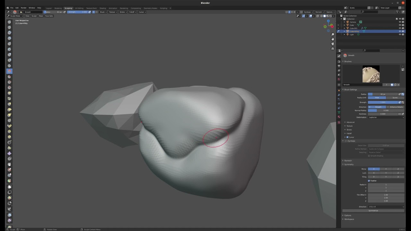Open the Modifiers wrench properties tab
Viewport: 411px width, 231px height.
[x=339, y=95]
